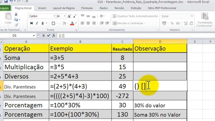Decrease decimal places icon
This screenshot has height=121, width=215.
tap(191, 23)
